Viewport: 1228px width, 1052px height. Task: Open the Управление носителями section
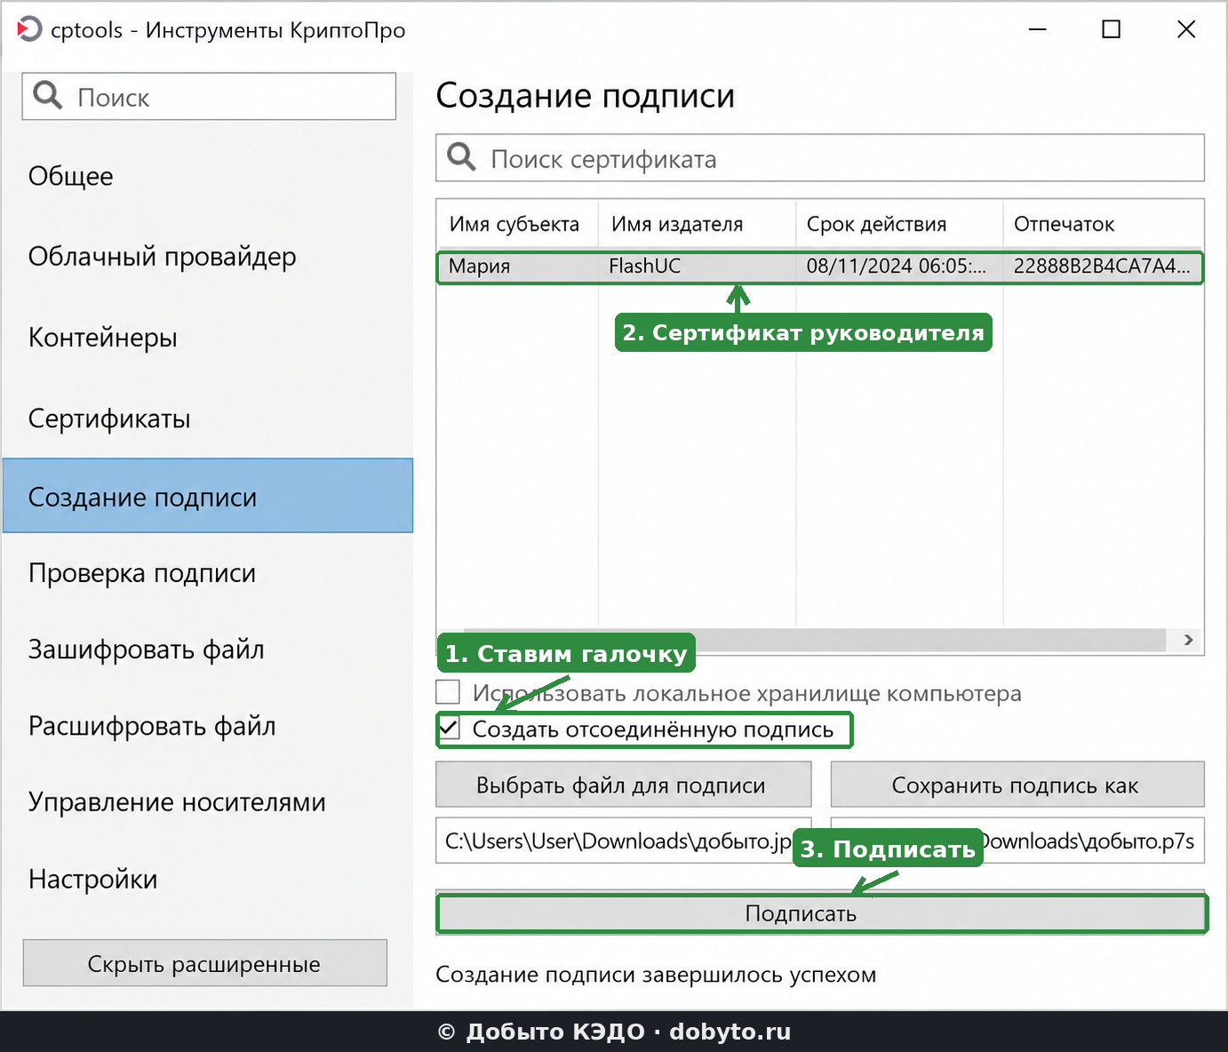(208, 802)
